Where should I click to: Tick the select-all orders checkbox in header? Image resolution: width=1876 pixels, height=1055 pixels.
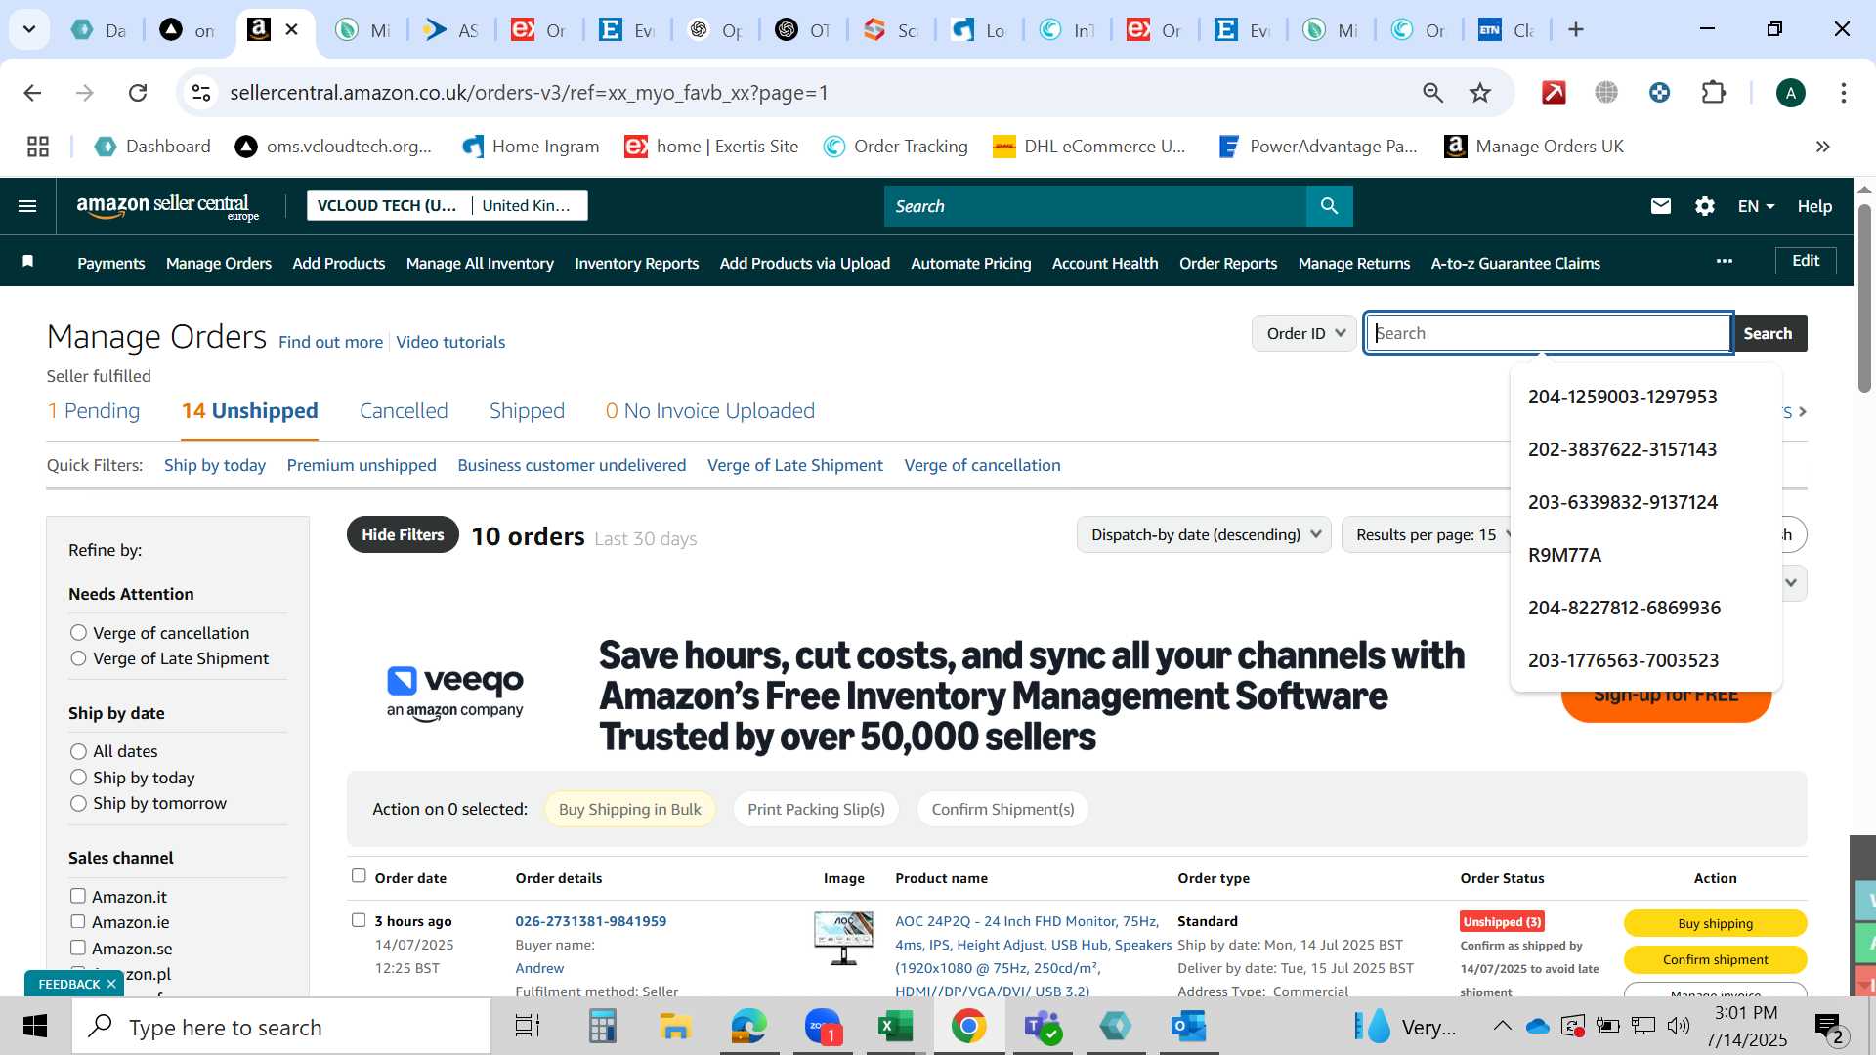click(x=359, y=876)
